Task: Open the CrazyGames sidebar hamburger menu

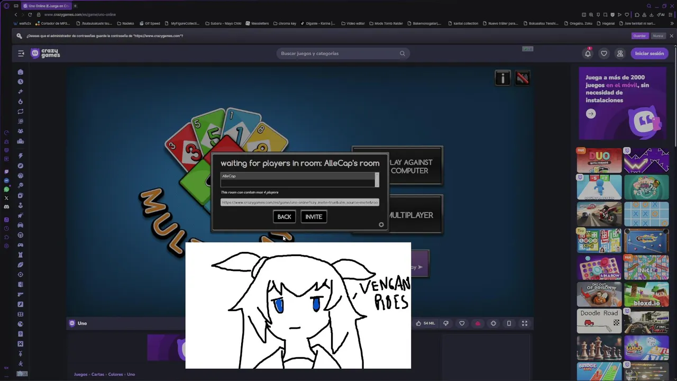Action: [x=21, y=53]
